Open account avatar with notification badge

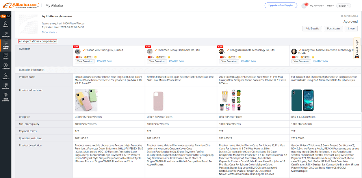[305, 5]
